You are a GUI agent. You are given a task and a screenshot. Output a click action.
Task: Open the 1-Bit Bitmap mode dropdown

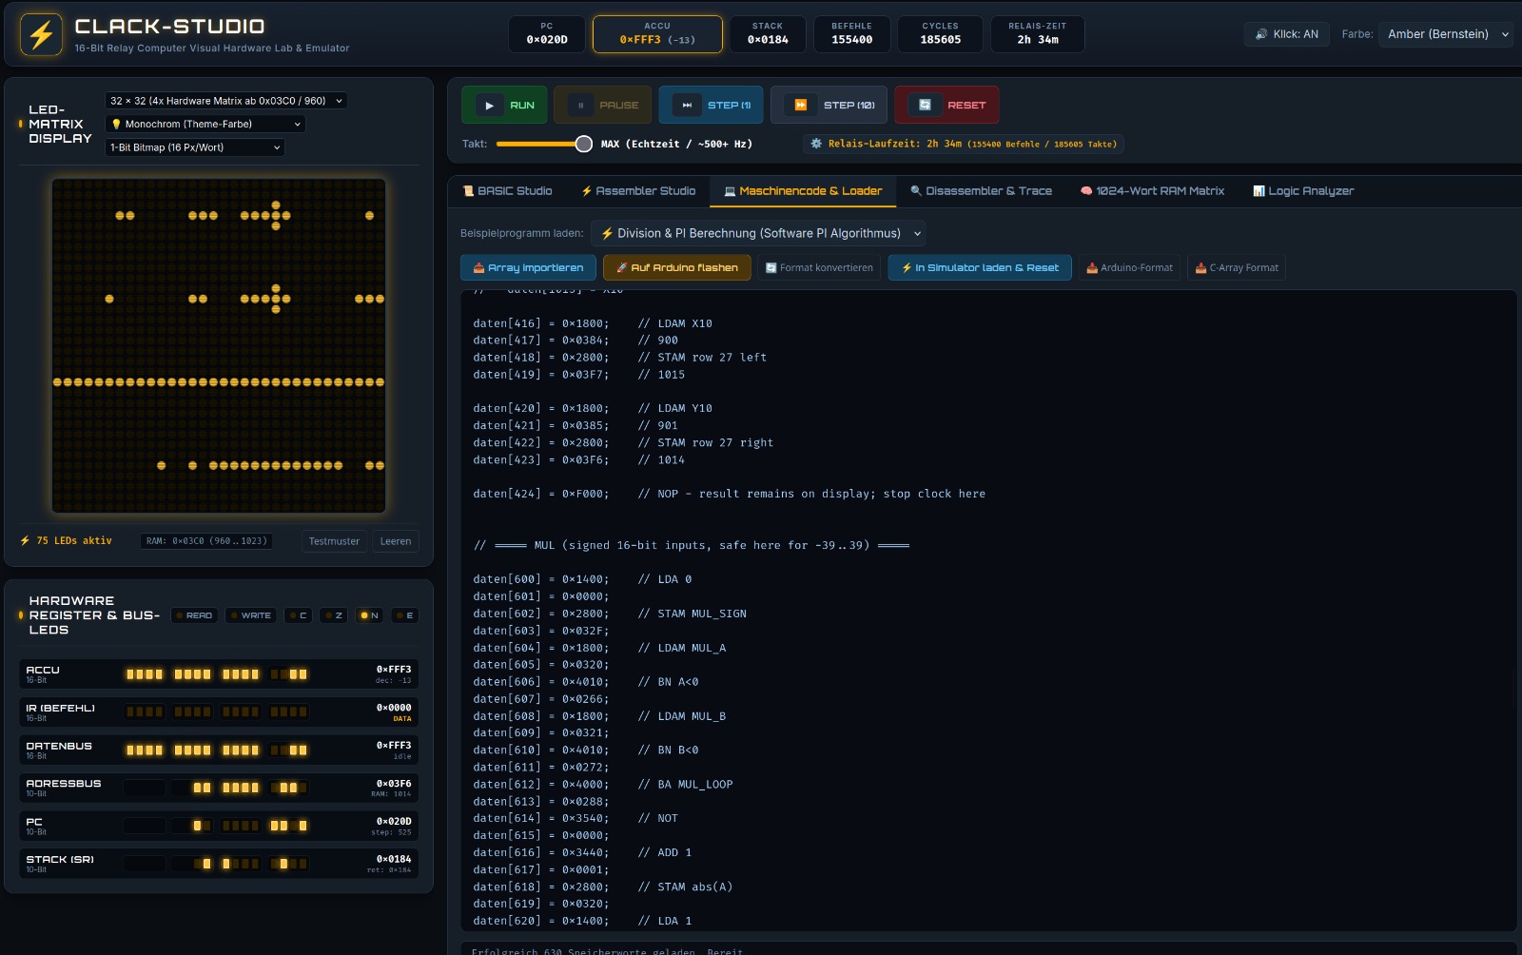click(194, 147)
